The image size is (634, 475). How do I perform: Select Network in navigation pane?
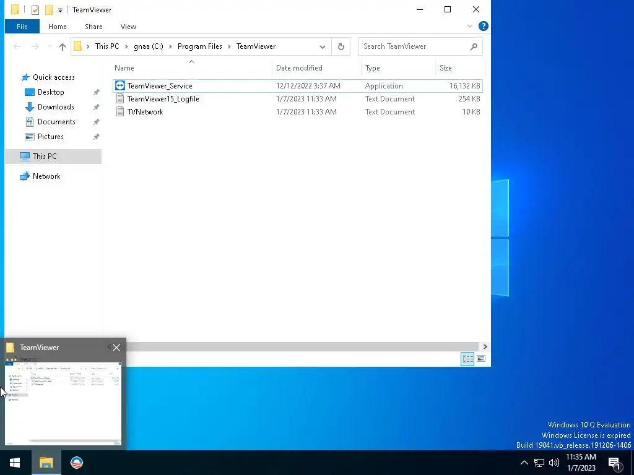click(x=46, y=176)
